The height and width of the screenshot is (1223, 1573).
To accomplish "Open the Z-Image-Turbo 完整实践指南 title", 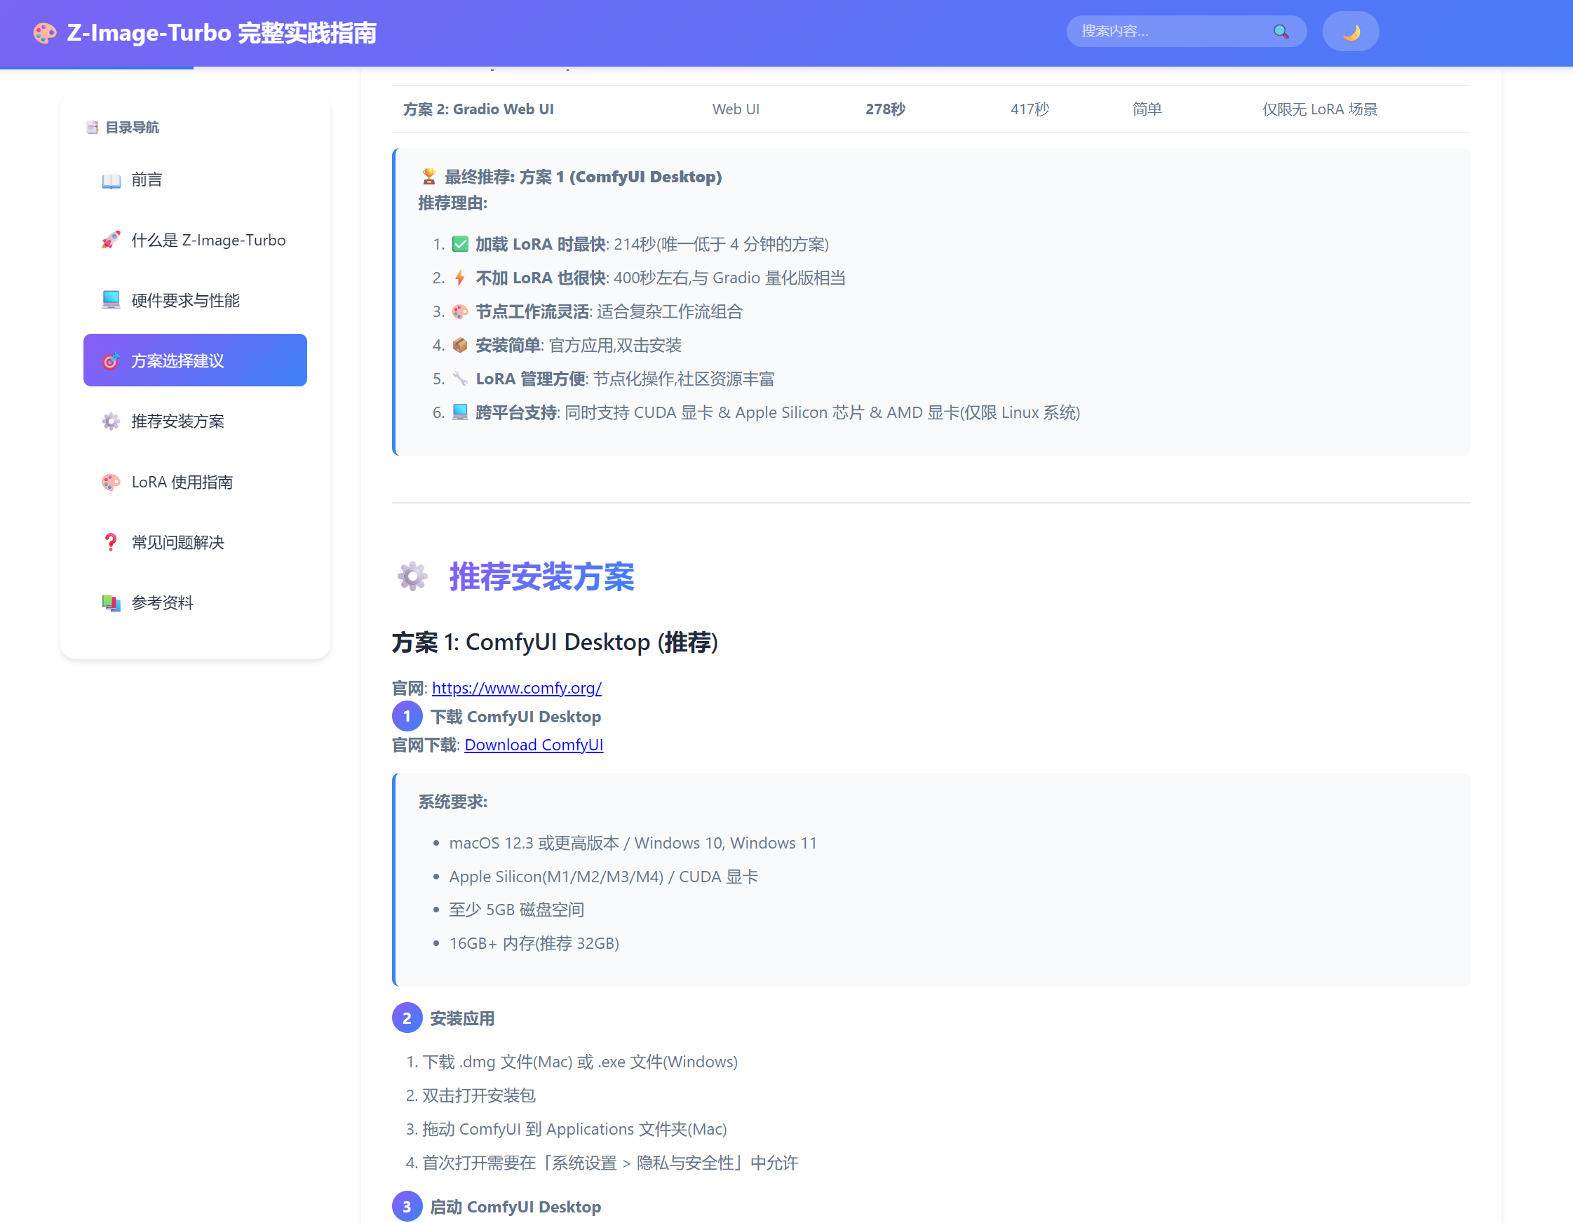I will (222, 33).
